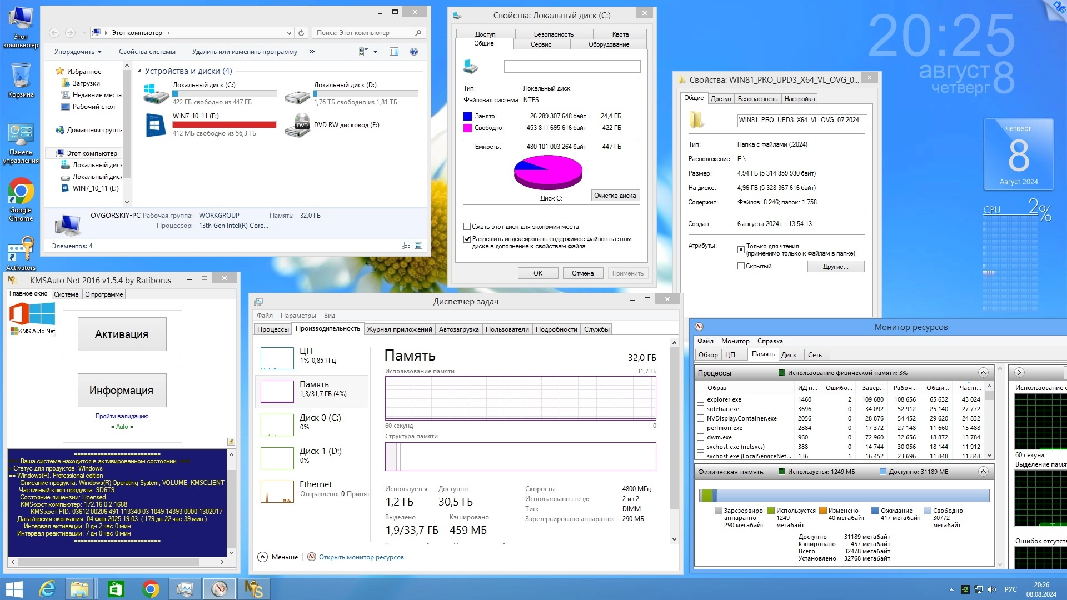
Task: Collapse the Processes section in Resource Monitor
Action: coord(983,373)
